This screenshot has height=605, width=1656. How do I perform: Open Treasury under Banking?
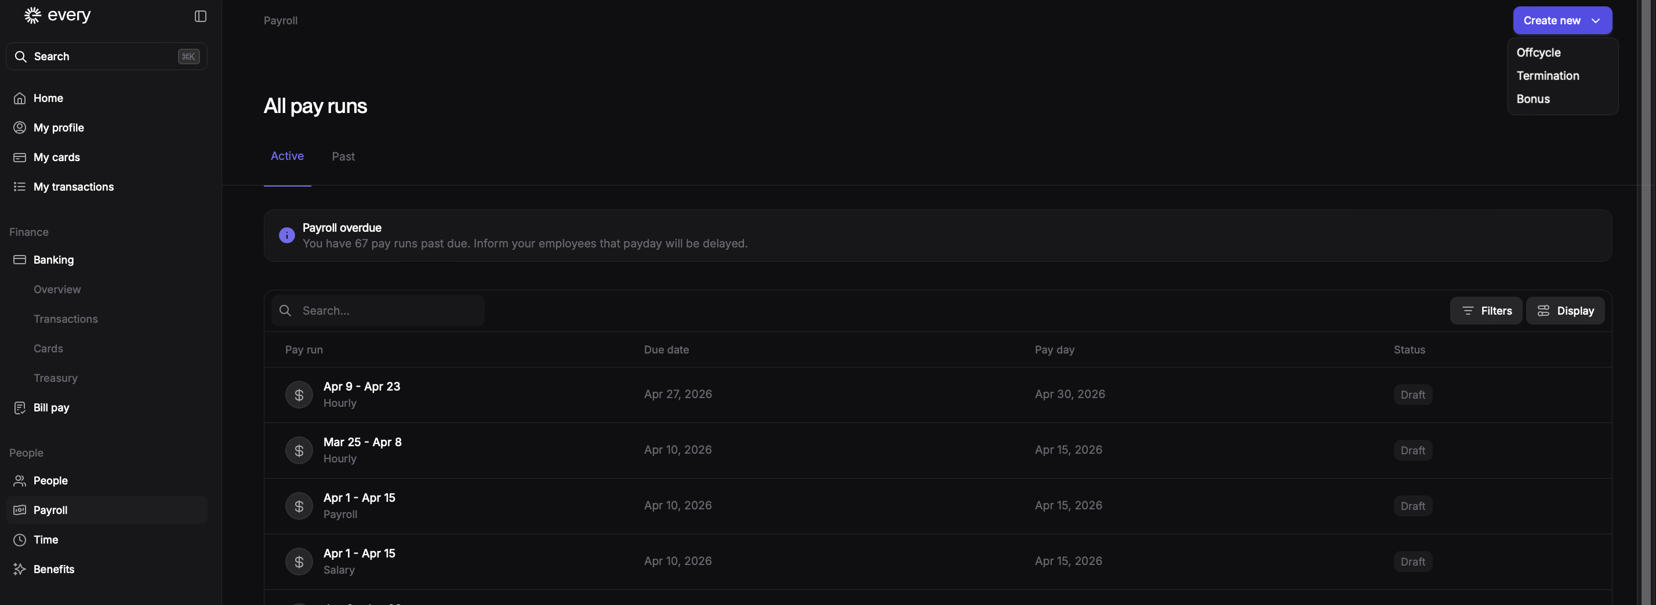(55, 378)
